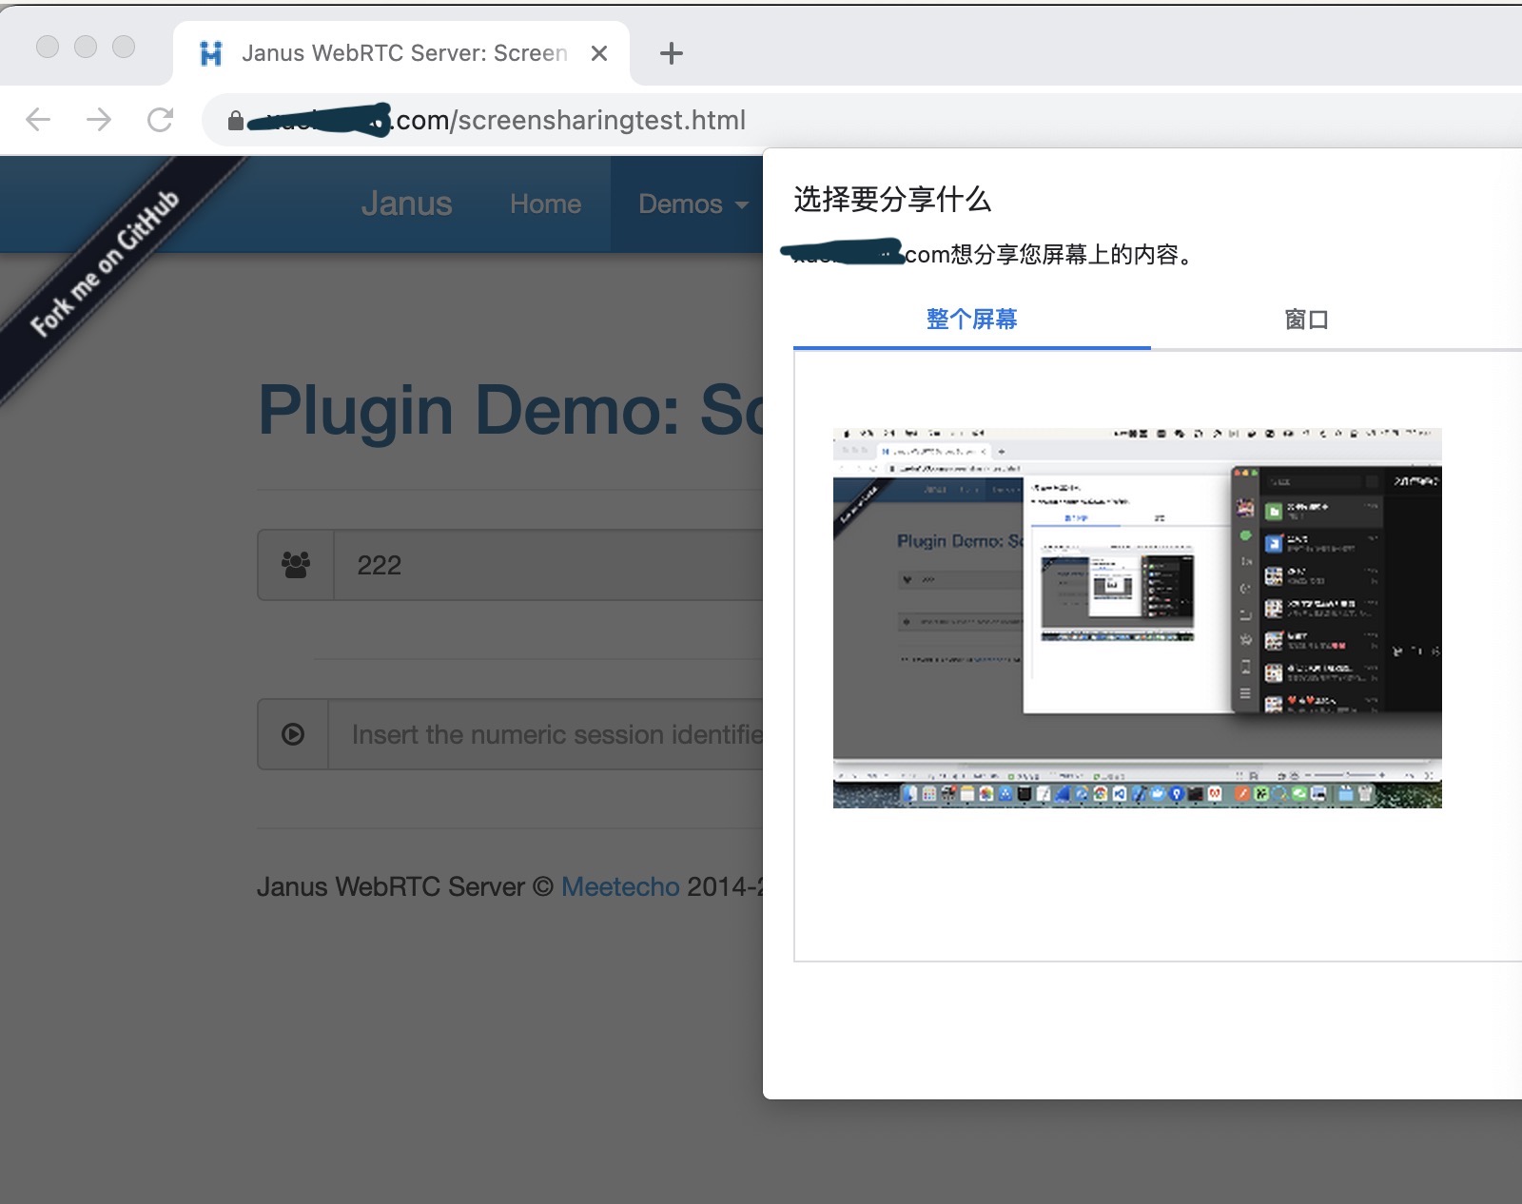This screenshot has height=1204, width=1522.
Task: Reload the page using the refresh icon
Action: point(160,120)
